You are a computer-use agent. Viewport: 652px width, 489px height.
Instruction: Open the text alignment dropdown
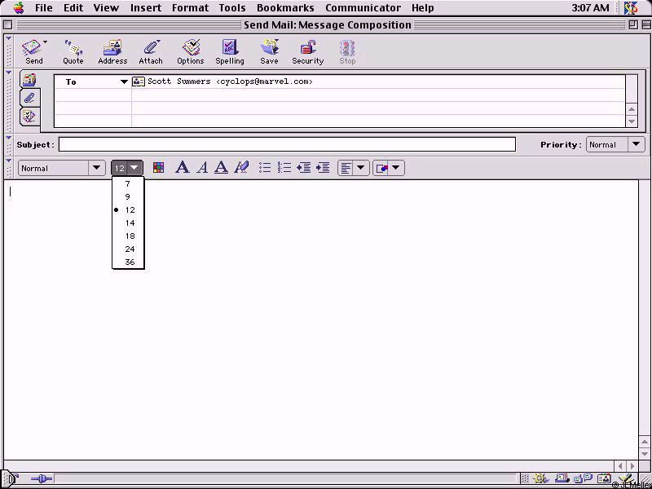[353, 168]
